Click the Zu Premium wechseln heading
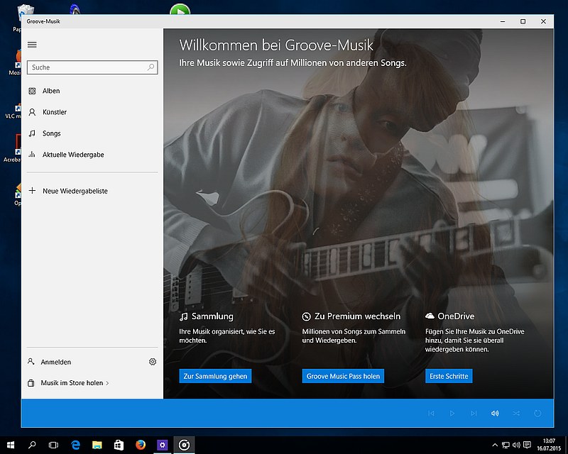The width and height of the screenshot is (568, 454). (x=358, y=316)
